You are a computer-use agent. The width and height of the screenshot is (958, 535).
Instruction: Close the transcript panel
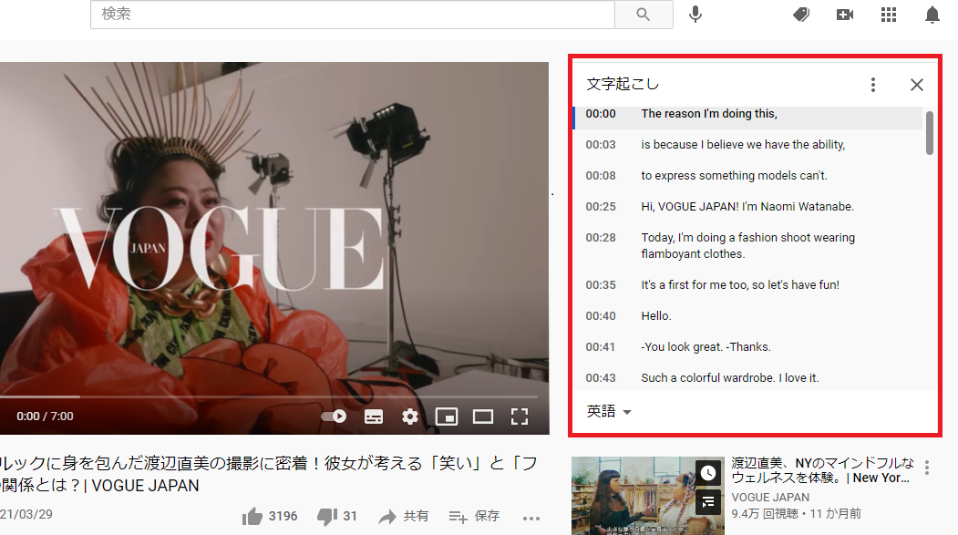click(916, 85)
